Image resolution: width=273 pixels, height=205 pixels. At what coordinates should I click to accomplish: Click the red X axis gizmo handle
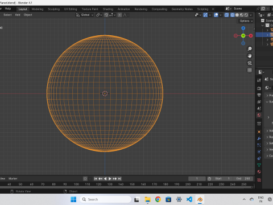point(251,36)
